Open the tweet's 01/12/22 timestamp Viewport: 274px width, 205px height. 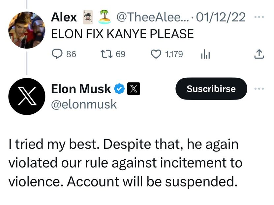tap(221, 17)
